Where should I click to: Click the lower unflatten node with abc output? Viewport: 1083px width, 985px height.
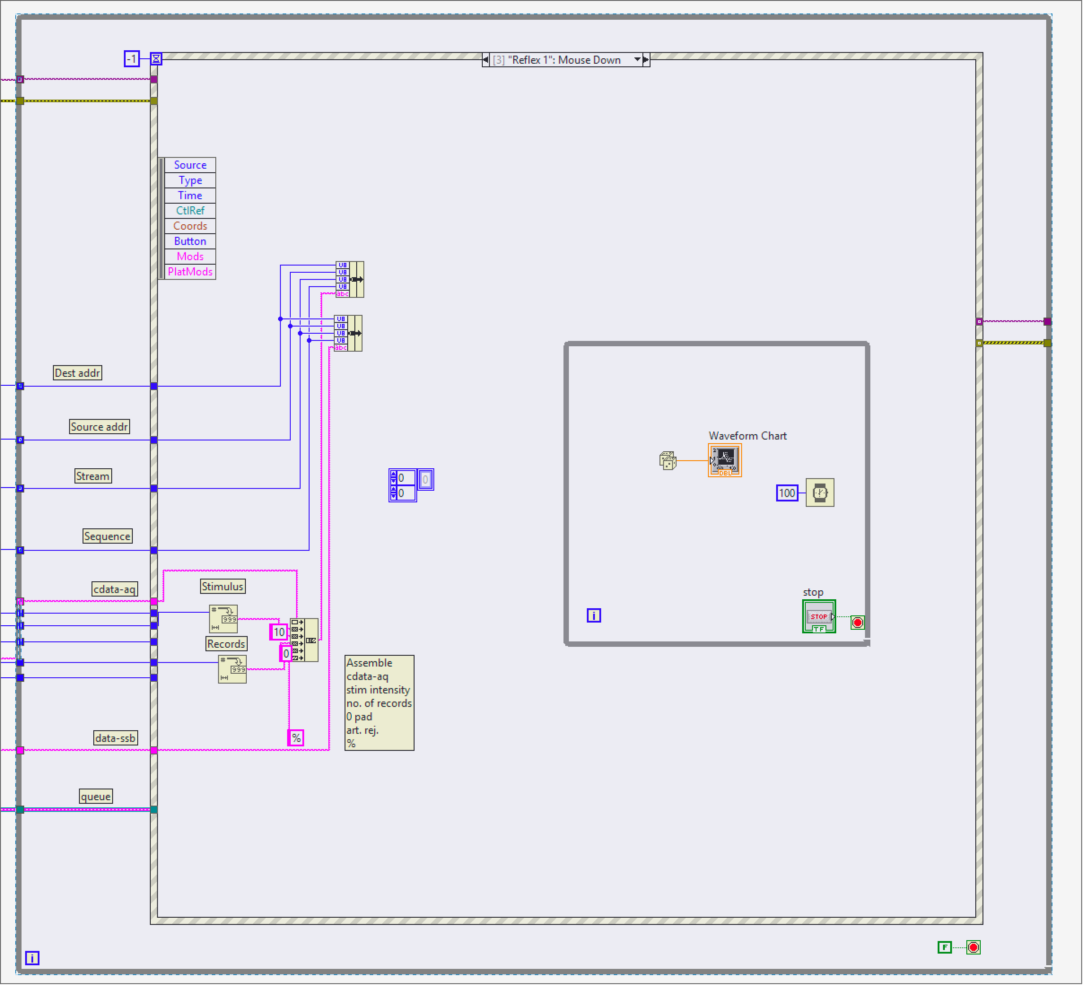[x=348, y=333]
